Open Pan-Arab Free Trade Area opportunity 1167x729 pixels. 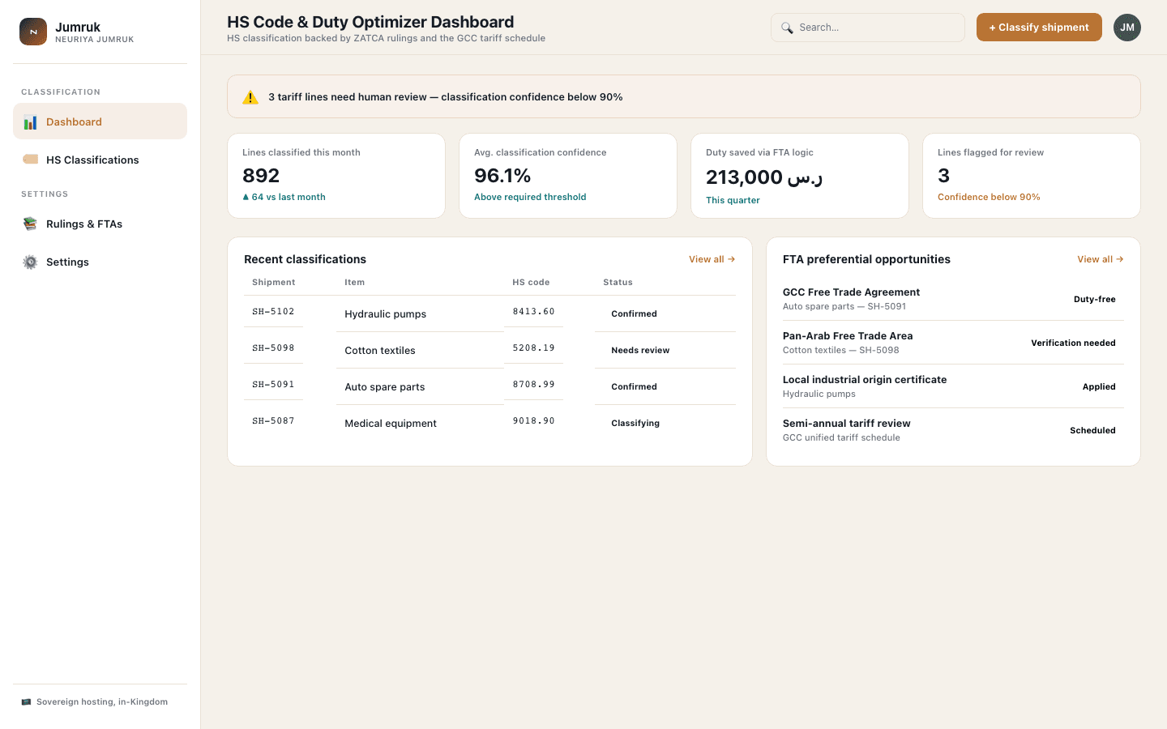(x=953, y=343)
